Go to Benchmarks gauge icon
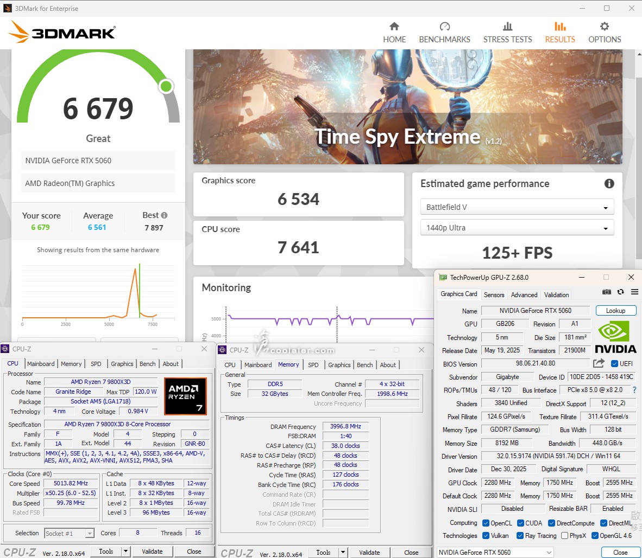 click(444, 27)
